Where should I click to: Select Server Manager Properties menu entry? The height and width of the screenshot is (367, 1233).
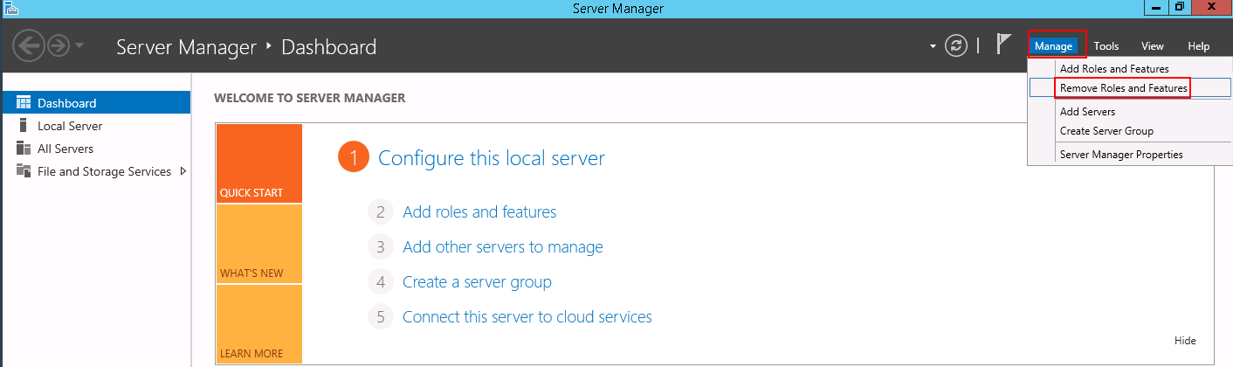tap(1121, 155)
